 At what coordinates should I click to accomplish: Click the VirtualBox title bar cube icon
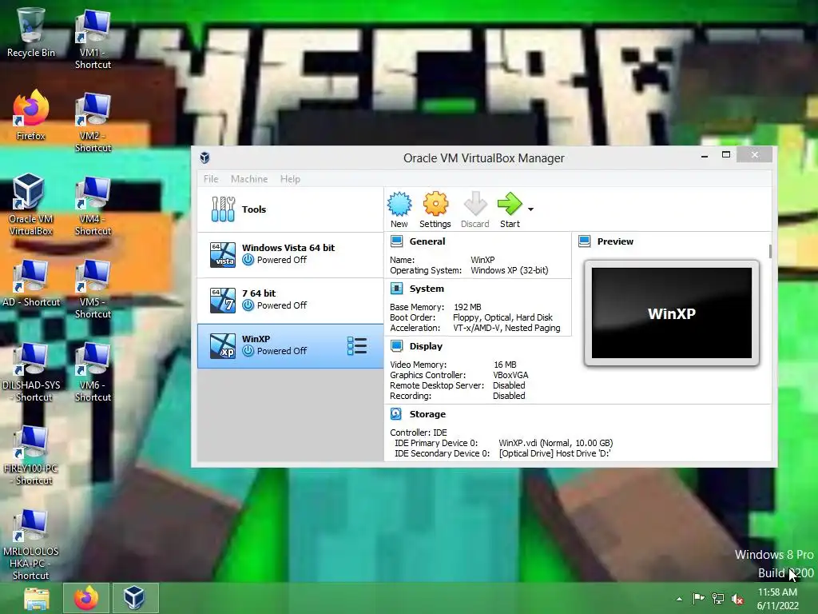coord(205,157)
